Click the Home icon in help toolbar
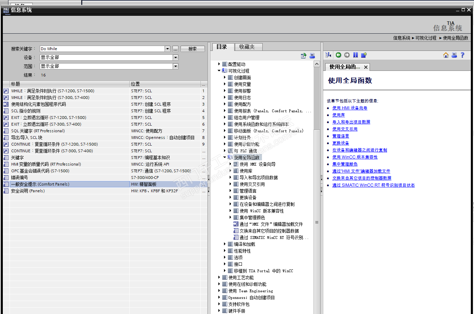The width and height of the screenshot is (474, 314). click(446, 55)
